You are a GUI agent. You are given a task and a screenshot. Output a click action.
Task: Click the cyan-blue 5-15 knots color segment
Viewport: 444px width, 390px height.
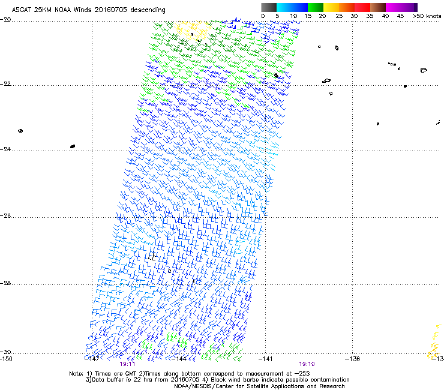pyautogui.click(x=292, y=7)
